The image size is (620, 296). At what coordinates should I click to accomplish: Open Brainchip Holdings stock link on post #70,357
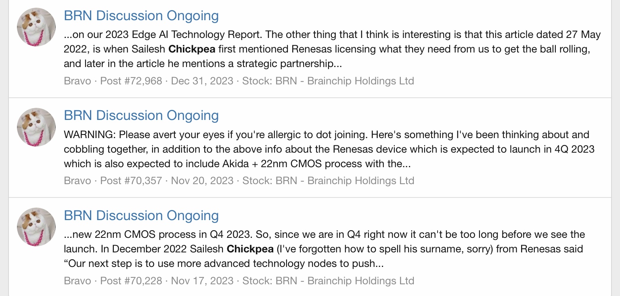pyautogui.click(x=345, y=181)
